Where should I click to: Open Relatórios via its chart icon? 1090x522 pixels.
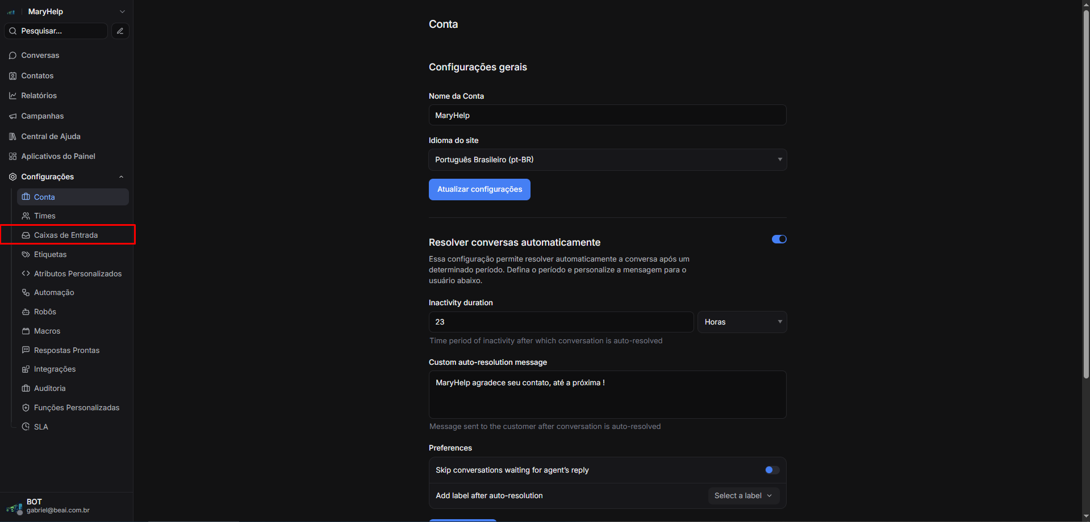pyautogui.click(x=12, y=96)
